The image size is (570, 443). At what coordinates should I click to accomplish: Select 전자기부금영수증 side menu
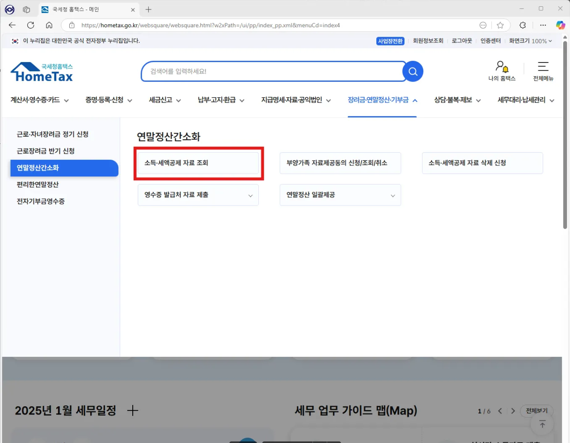[x=41, y=201]
